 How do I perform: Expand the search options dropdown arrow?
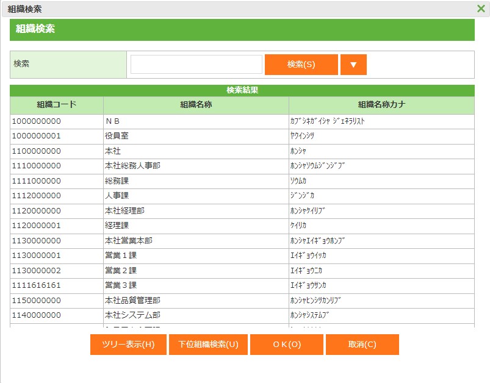(353, 65)
